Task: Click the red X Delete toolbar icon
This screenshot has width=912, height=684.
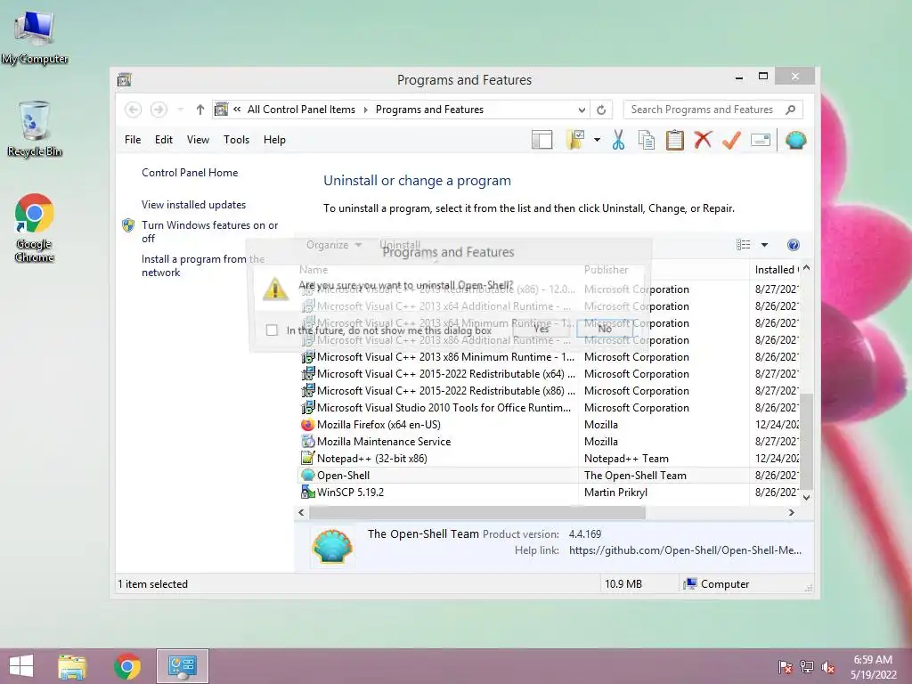Action: point(704,140)
